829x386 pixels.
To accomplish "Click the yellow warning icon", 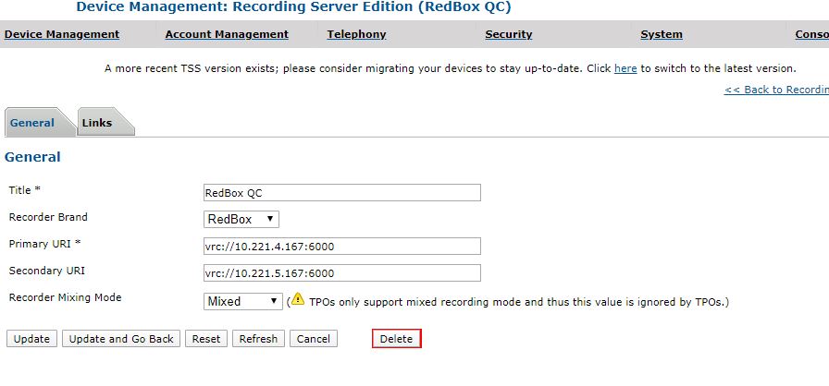I will click(x=298, y=300).
